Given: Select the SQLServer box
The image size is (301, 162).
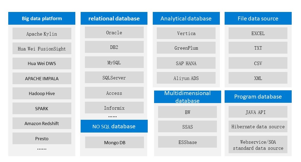Looking at the screenshot, I should click(114, 77).
